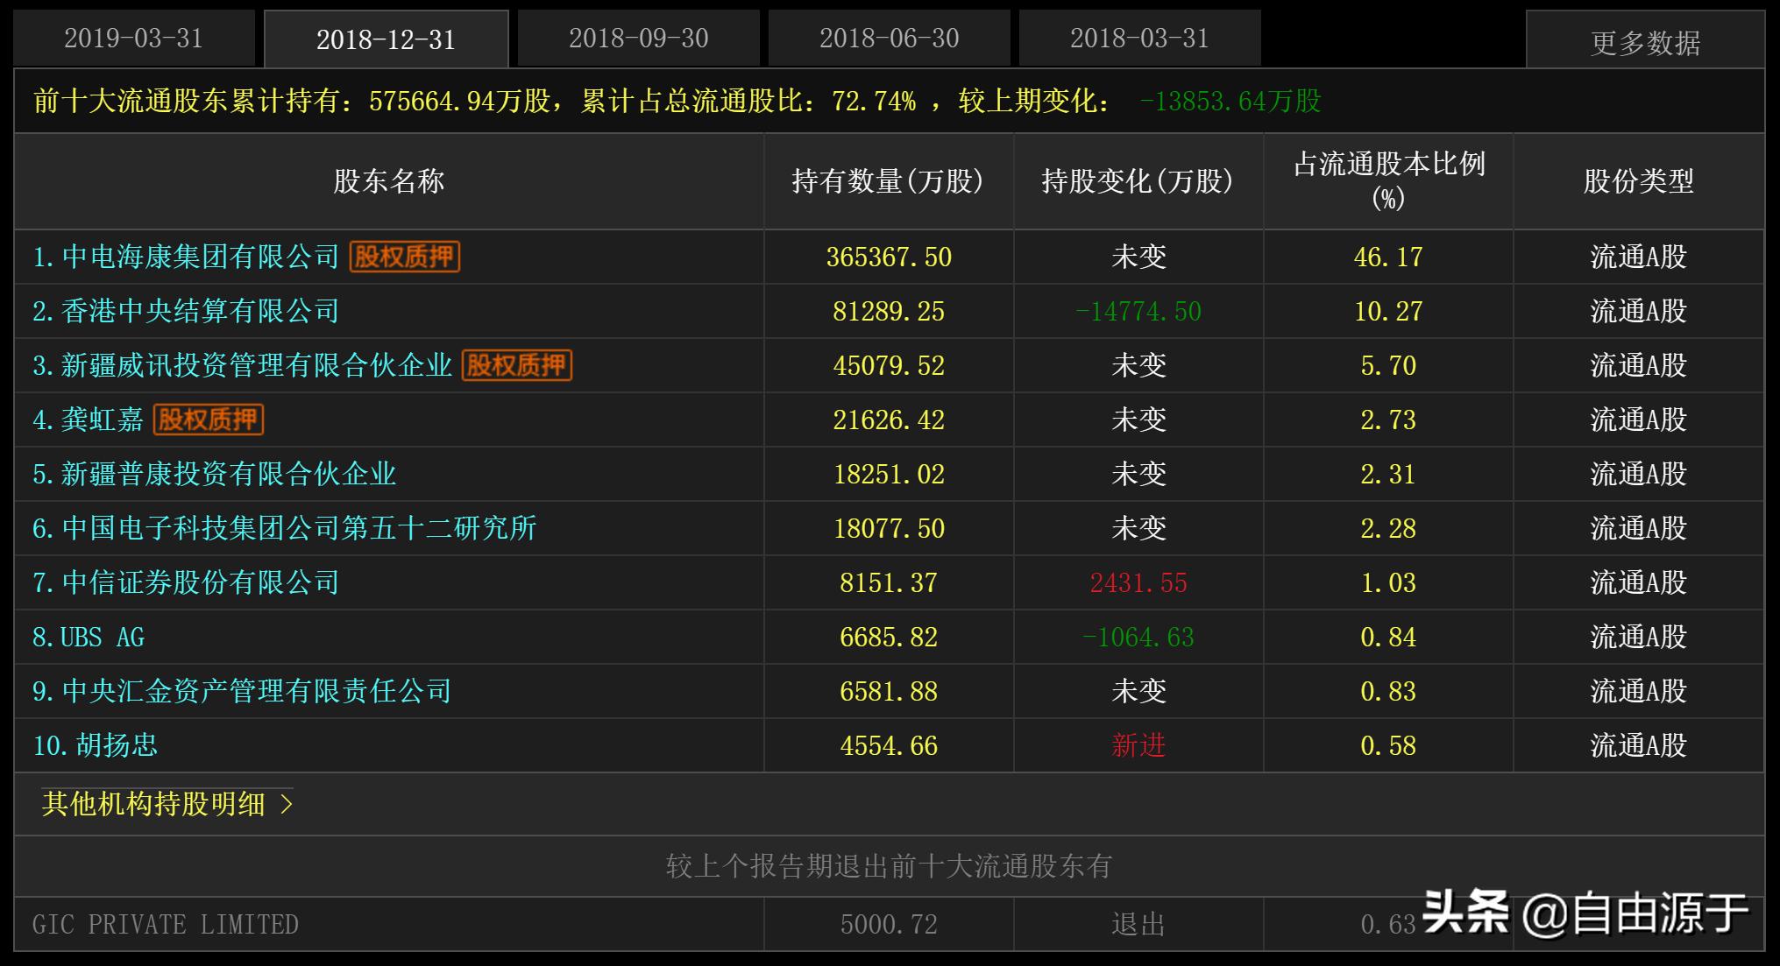Select the currently active 2018-12-31 tab
The image size is (1780, 966).
[x=386, y=38]
